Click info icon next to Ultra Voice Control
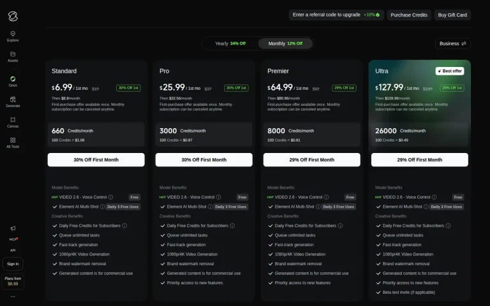 tap(434, 198)
